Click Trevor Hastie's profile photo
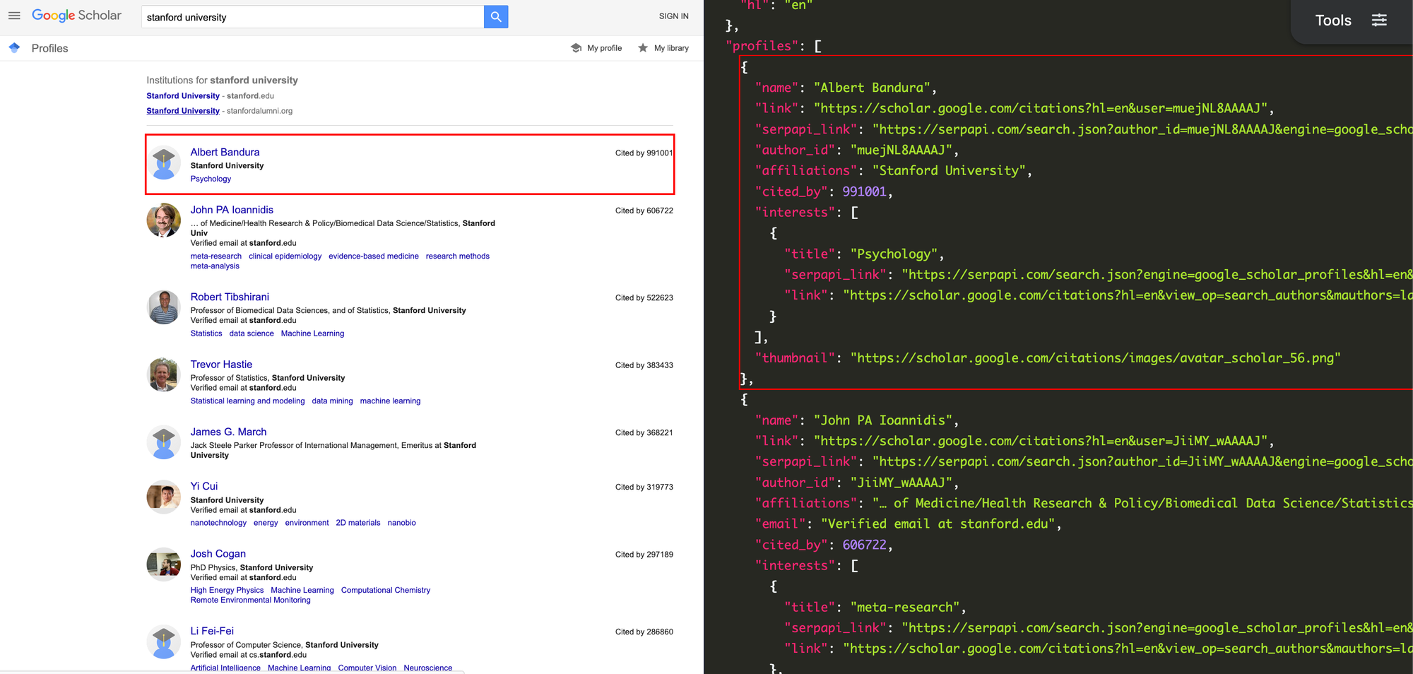1413x674 pixels. [x=164, y=375]
